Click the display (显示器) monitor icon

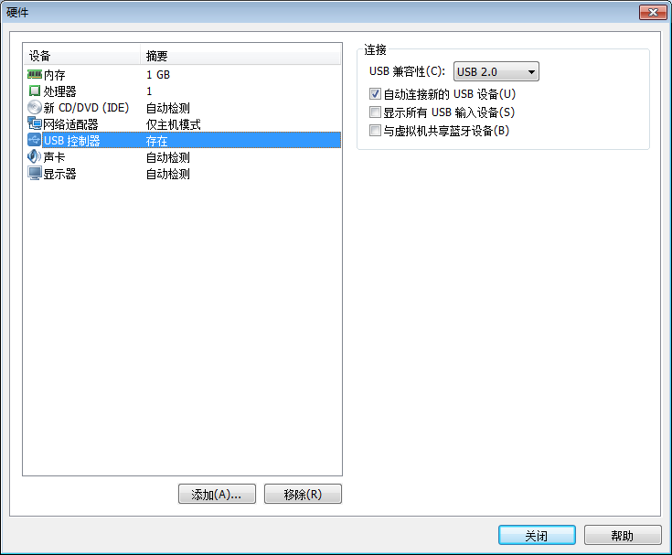(x=35, y=174)
